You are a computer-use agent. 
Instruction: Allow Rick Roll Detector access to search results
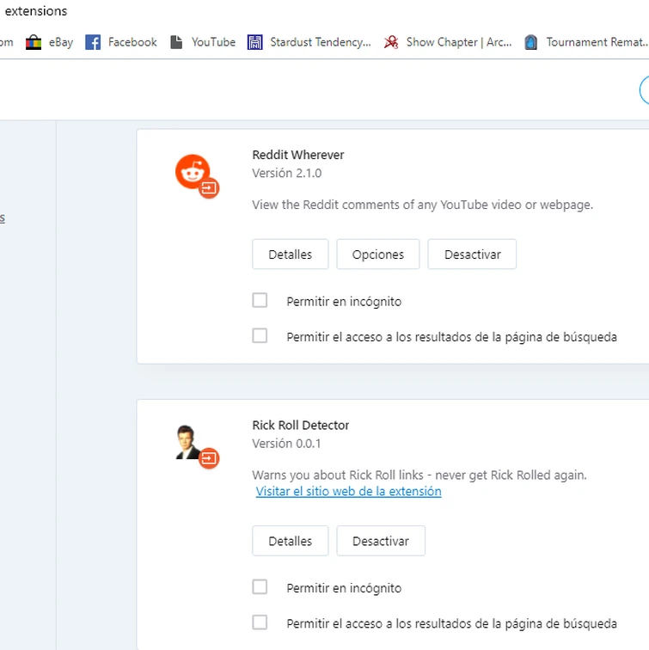(260, 622)
